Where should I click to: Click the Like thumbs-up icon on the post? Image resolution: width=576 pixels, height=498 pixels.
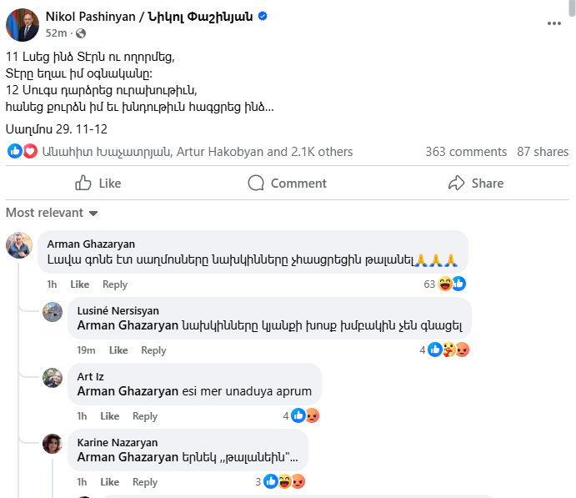pyautogui.click(x=83, y=183)
